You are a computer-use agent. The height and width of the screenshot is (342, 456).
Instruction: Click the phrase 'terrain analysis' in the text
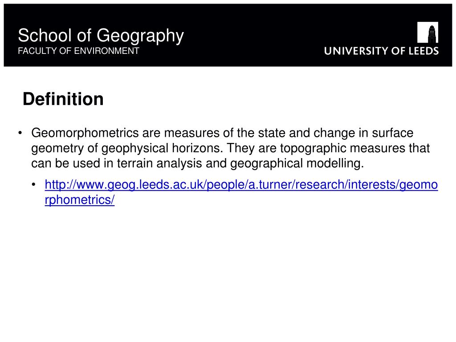pyautogui.click(x=159, y=163)
